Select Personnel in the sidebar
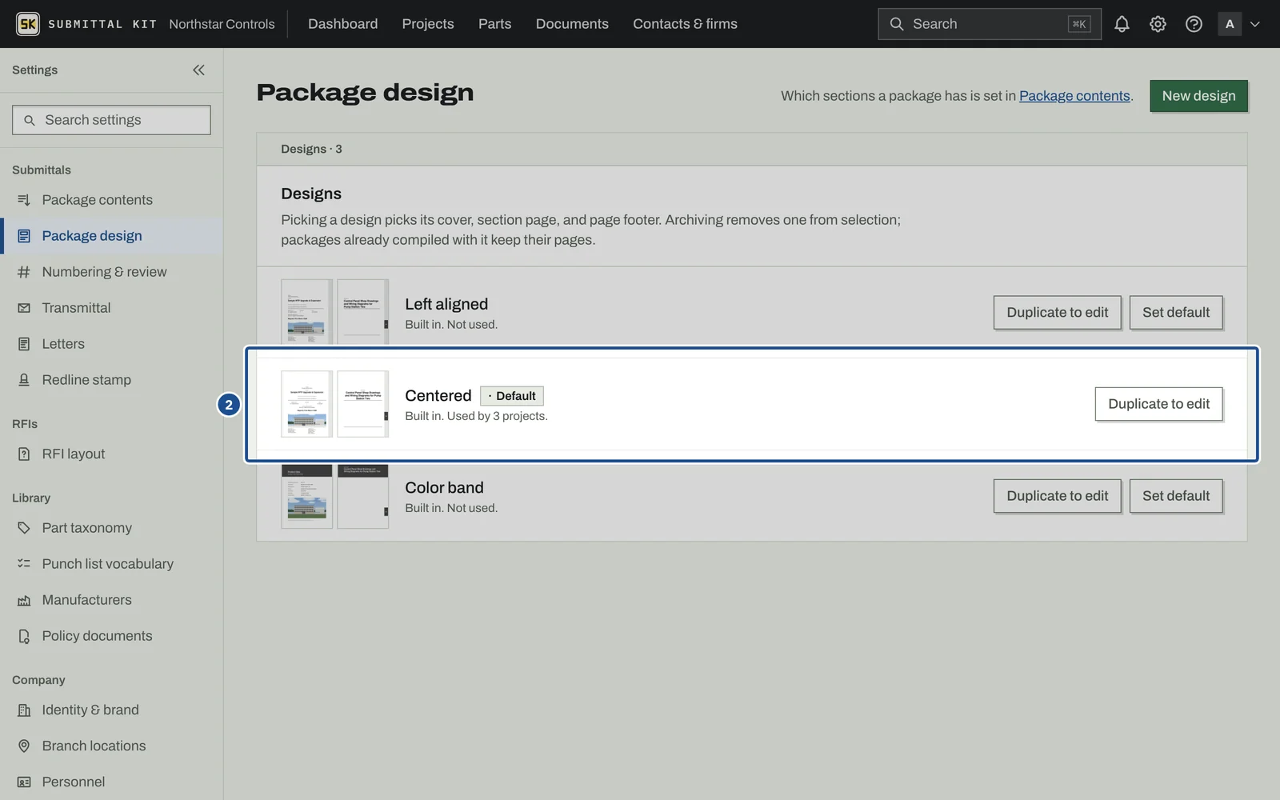This screenshot has height=800, width=1280. [x=111, y=782]
